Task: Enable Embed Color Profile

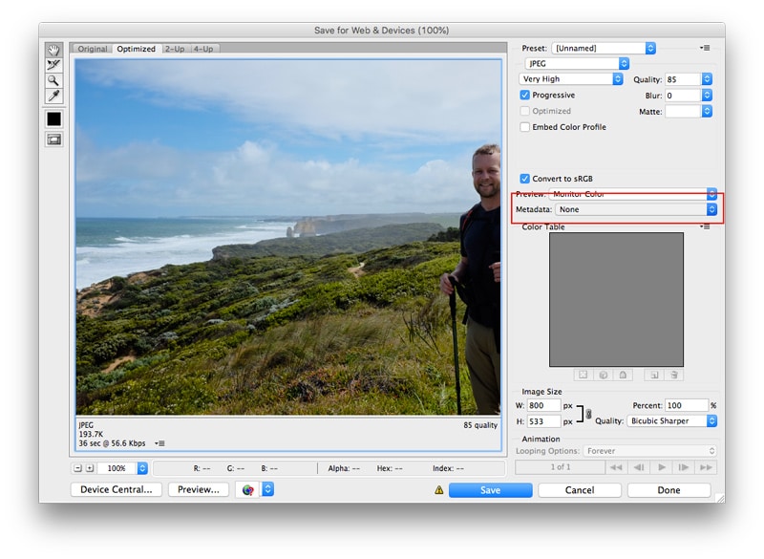Action: tap(525, 127)
